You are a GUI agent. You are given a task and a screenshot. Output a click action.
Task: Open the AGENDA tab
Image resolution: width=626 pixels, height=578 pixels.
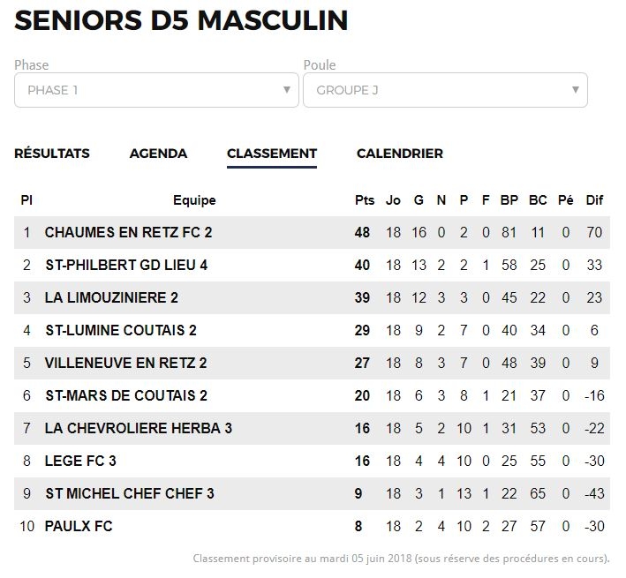[159, 154]
